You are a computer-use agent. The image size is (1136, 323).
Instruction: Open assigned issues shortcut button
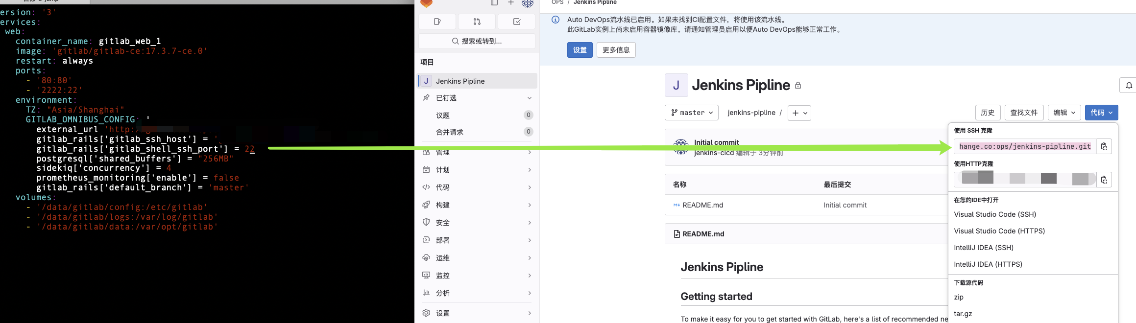[x=437, y=22]
